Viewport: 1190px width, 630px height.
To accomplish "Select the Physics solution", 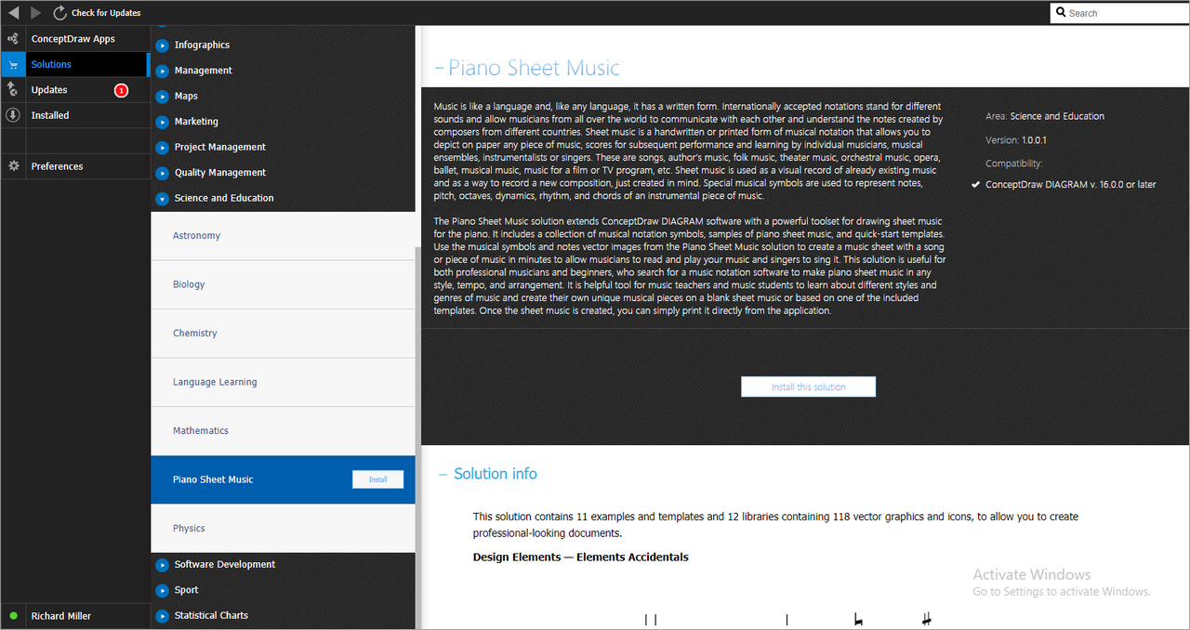I will point(283,528).
